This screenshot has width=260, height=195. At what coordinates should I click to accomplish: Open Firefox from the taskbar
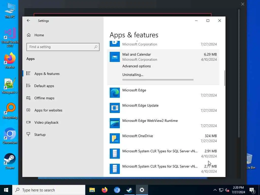(104, 190)
